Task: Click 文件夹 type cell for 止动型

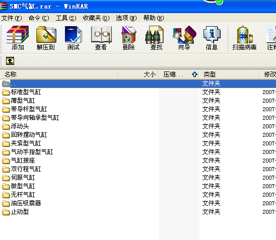Action: point(211,212)
